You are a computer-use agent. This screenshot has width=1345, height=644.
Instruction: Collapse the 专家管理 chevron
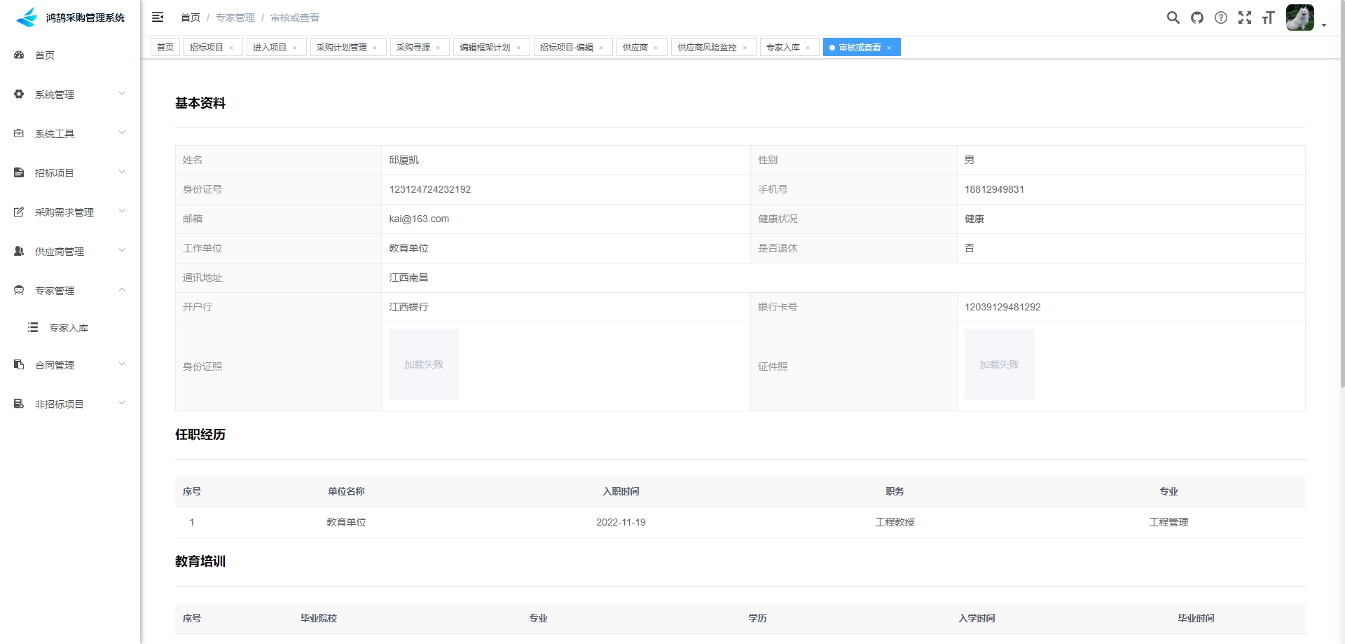(122, 289)
